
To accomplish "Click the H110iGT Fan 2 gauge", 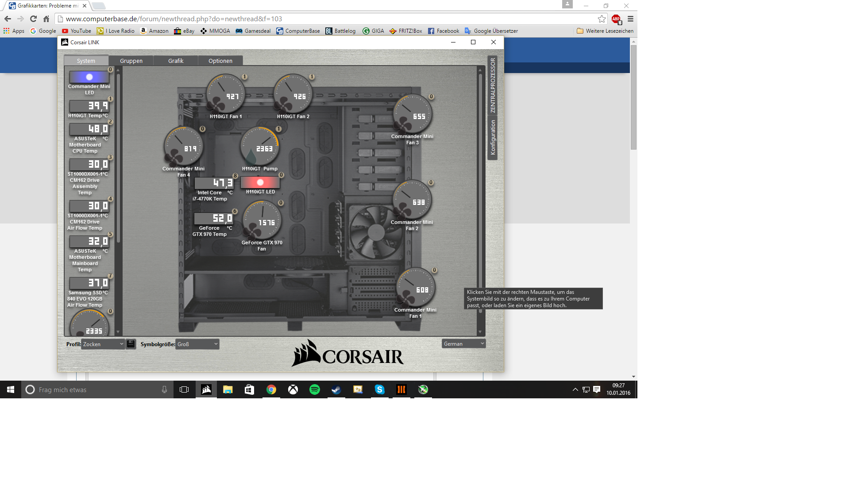I will [293, 94].
